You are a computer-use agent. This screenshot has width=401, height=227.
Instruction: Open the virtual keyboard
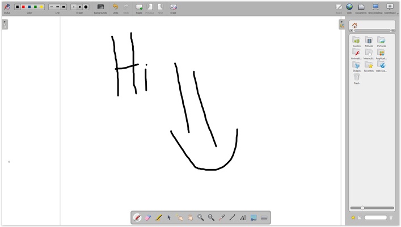tap(264, 217)
